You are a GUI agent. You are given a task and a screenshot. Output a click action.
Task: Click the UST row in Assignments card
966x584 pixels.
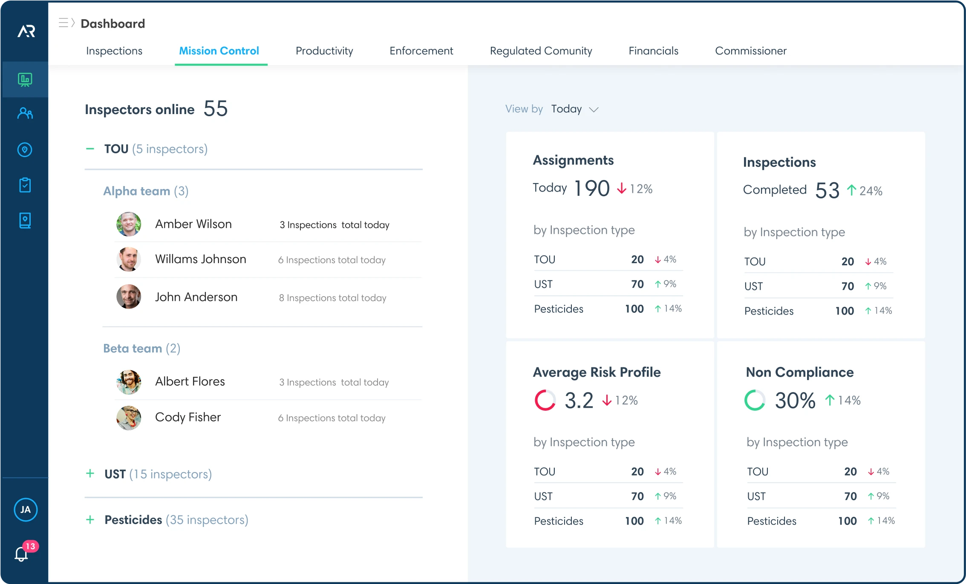(608, 284)
